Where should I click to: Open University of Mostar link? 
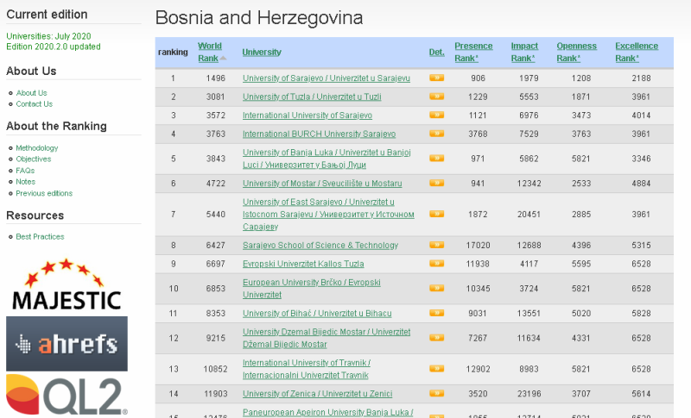pyautogui.click(x=322, y=183)
